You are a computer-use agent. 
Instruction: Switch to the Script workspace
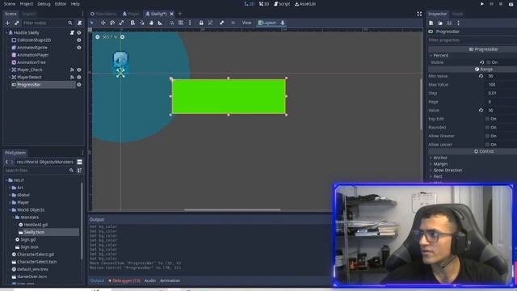(x=282, y=4)
